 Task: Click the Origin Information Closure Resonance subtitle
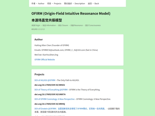(x=66, y=25)
